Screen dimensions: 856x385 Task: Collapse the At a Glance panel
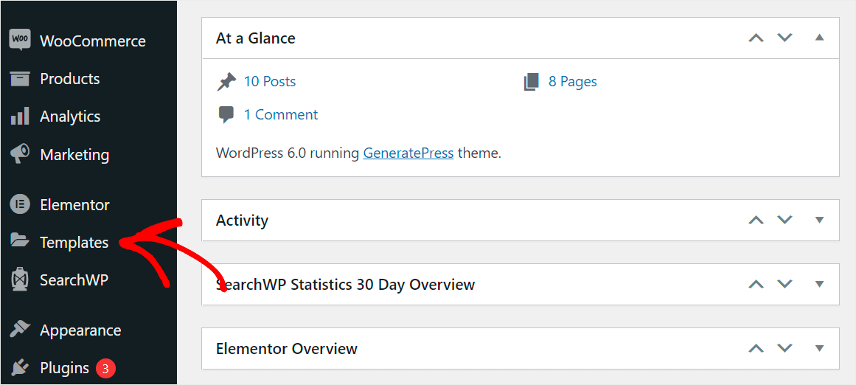point(819,38)
